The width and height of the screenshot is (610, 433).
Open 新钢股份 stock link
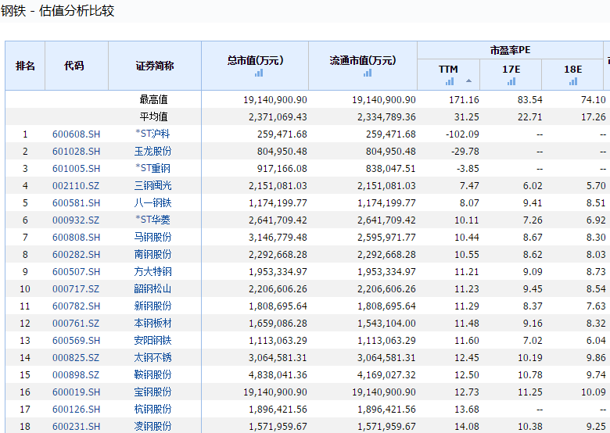(x=152, y=306)
